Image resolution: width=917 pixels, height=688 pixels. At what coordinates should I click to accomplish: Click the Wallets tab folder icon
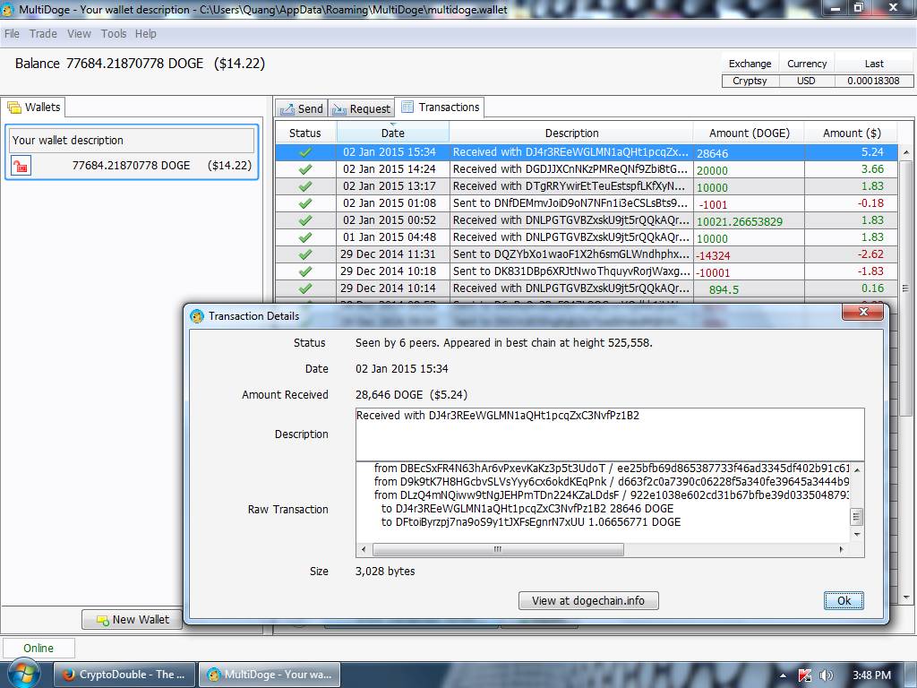tap(14, 107)
